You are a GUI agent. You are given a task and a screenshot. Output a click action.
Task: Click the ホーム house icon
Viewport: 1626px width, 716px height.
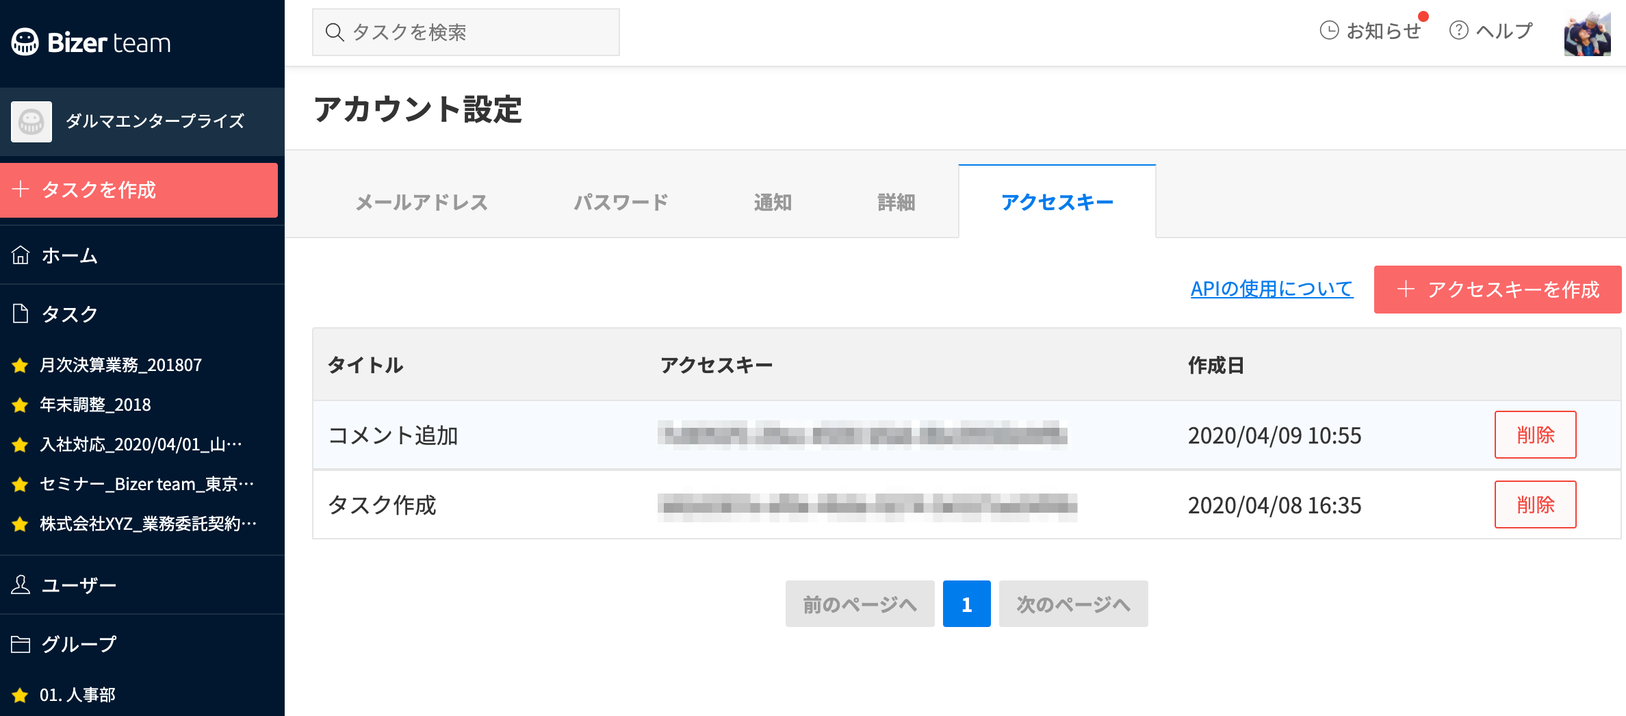(x=21, y=255)
